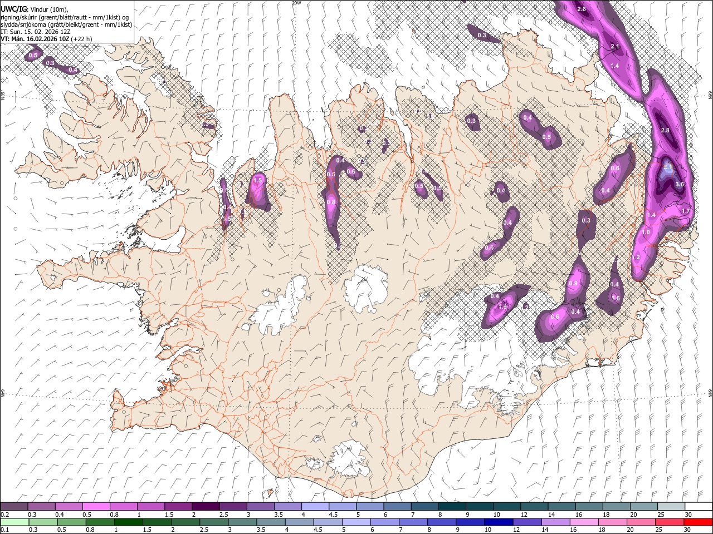Image resolution: width=713 pixels, height=534 pixels.
Task: Select the darkest purple 2 swatch, upper legend
Action: click(205, 506)
